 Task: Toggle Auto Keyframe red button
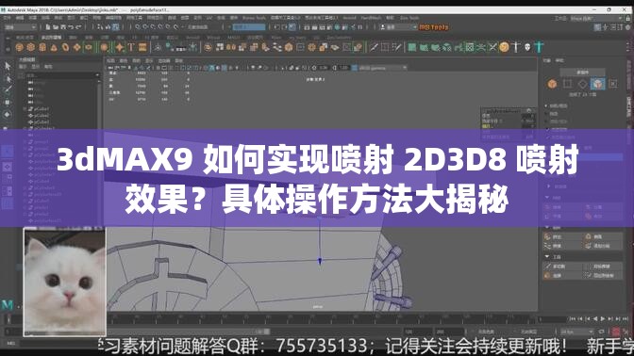616,332
